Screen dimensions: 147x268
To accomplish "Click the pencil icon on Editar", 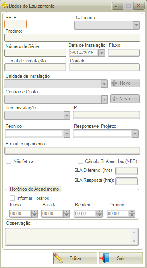I will 58,258.
